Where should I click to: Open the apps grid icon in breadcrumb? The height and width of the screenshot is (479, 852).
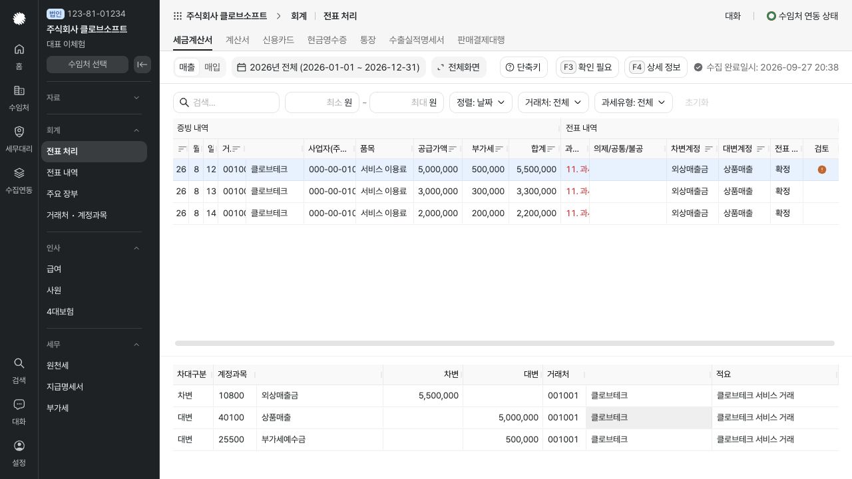coord(177,16)
